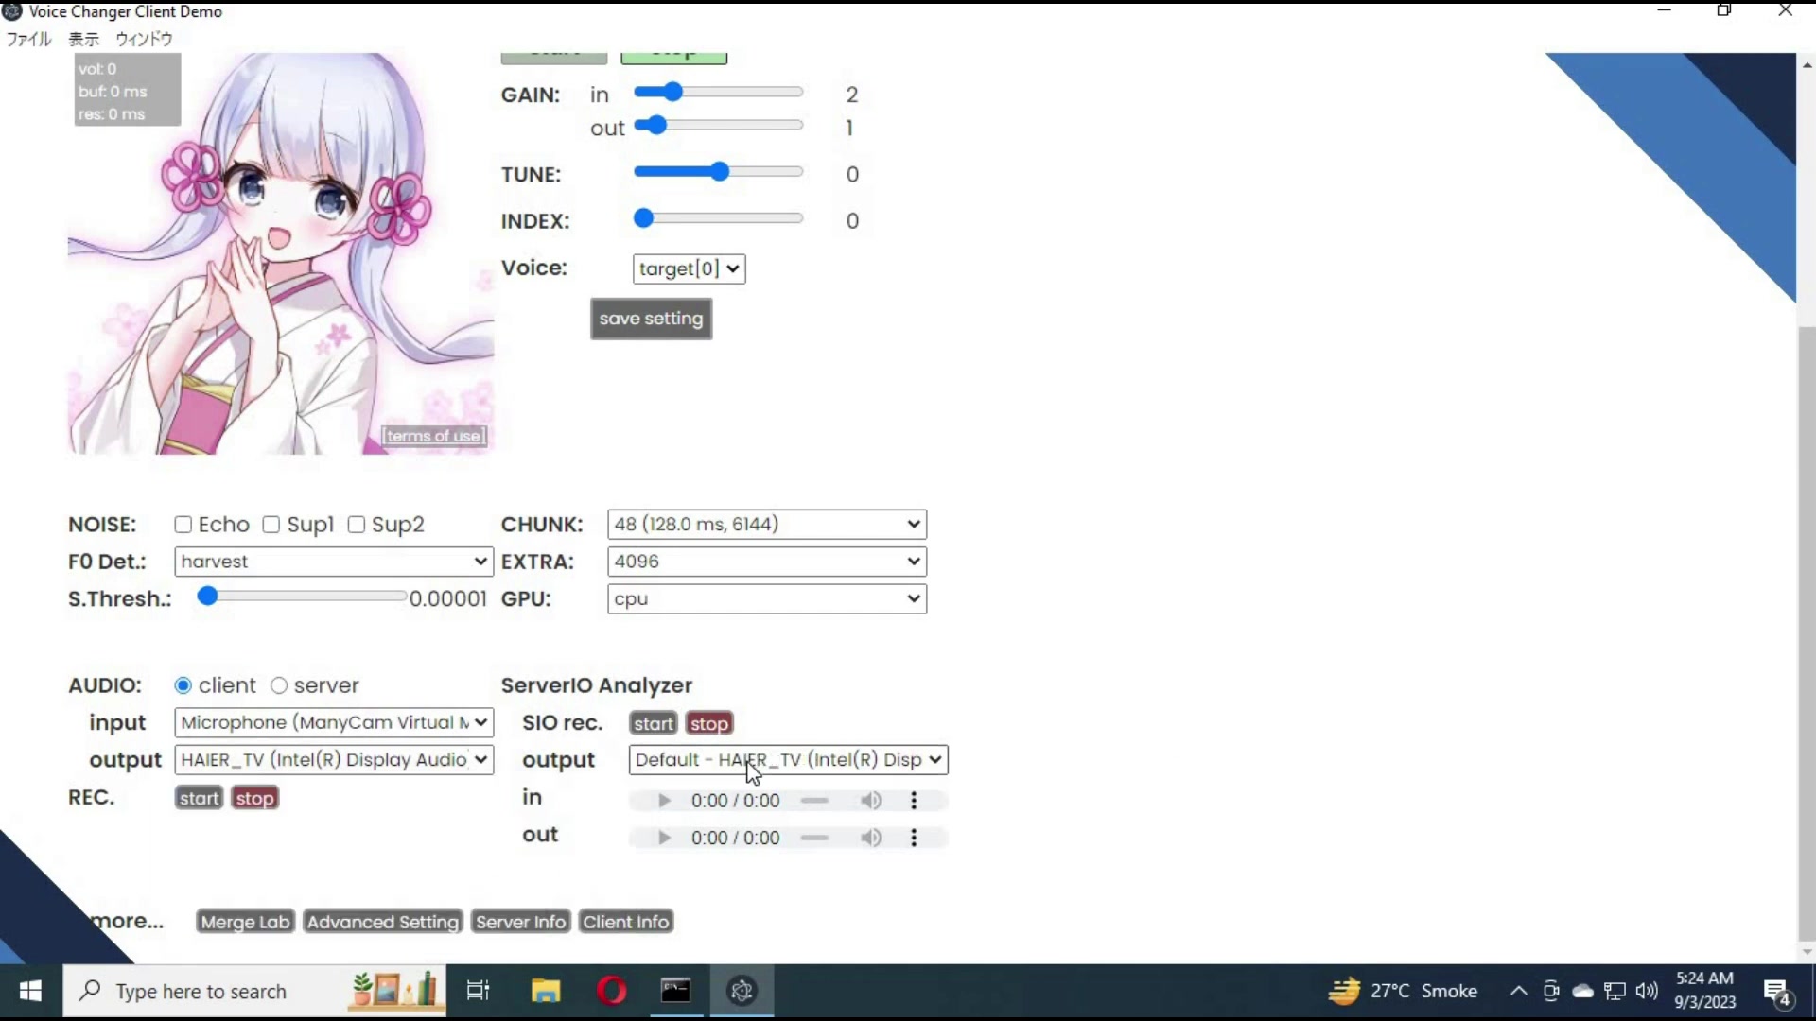Mute the 'out' audio player
Viewport: 1816px width, 1021px height.
(x=870, y=838)
